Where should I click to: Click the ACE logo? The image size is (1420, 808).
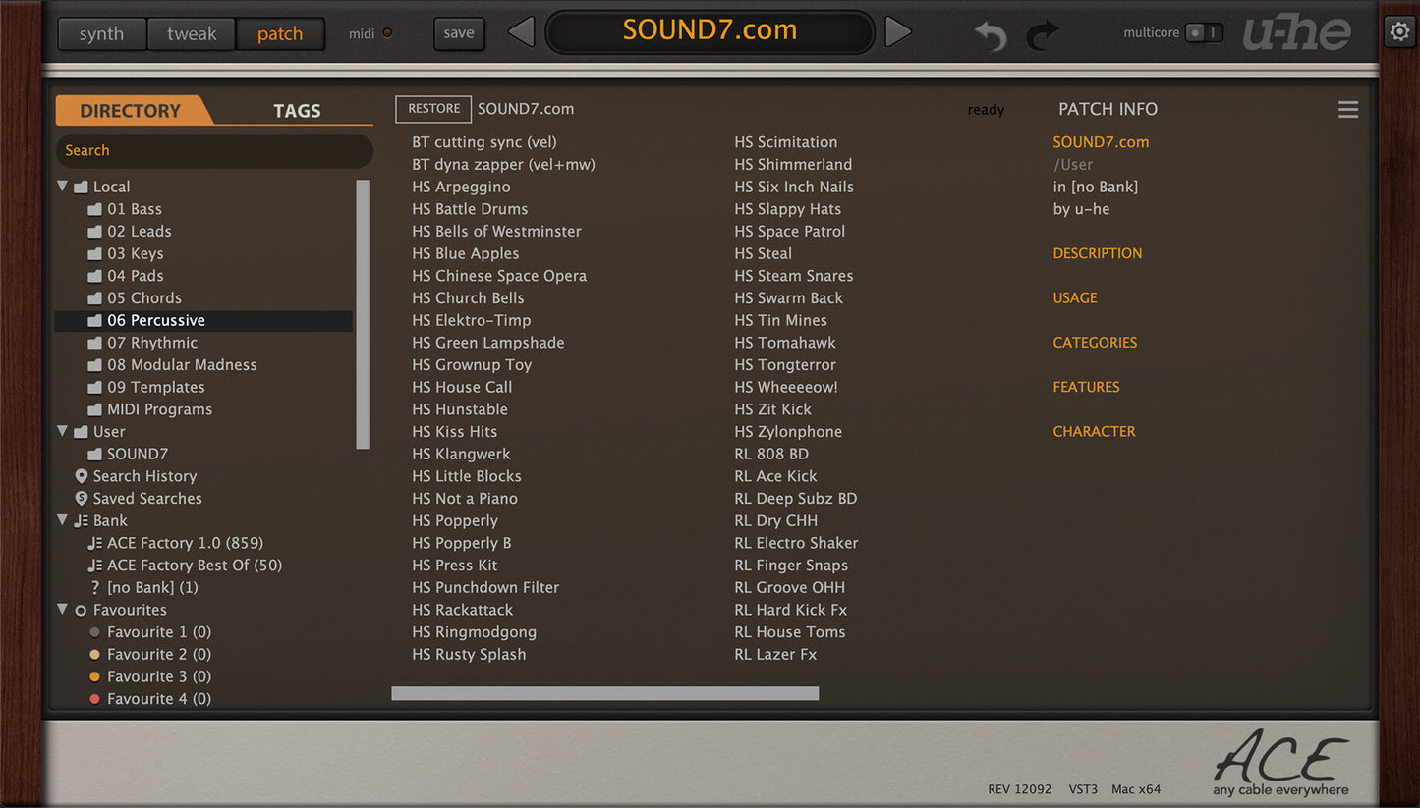point(1280,763)
